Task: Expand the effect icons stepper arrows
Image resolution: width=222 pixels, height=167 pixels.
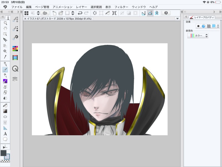Action: pos(218,26)
